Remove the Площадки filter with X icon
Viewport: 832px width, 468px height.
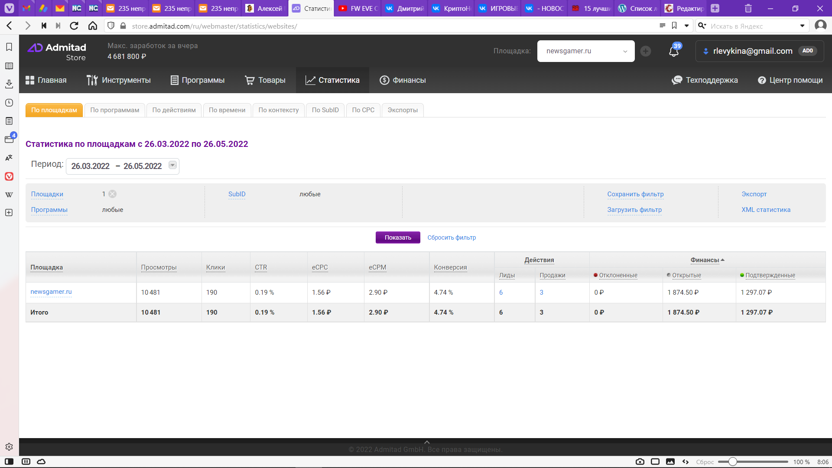point(113,194)
